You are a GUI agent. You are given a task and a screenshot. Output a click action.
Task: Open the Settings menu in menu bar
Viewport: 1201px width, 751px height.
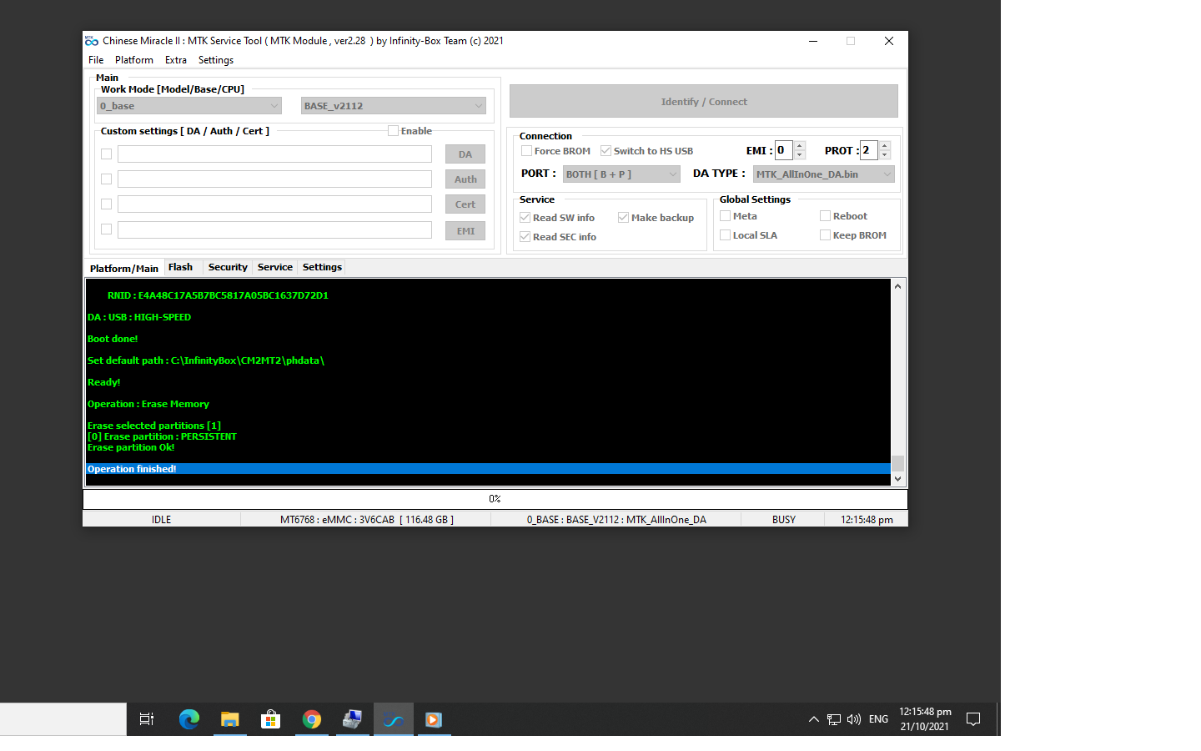coord(216,60)
